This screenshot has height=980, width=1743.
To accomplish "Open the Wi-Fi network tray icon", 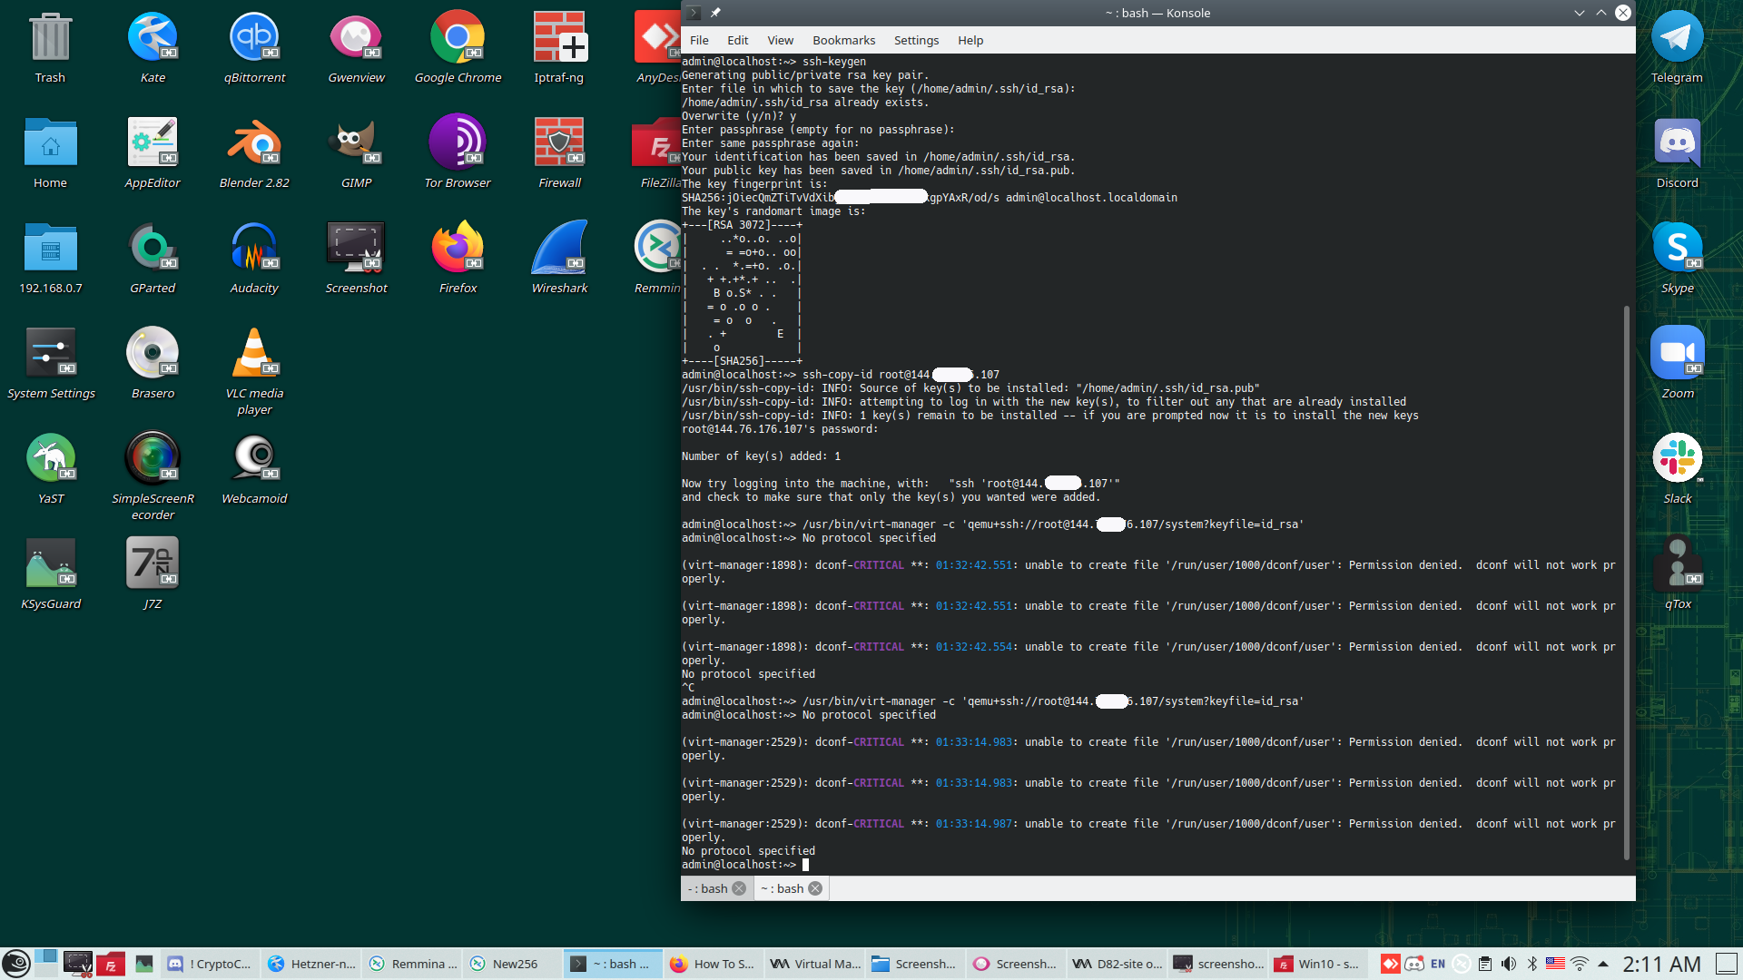I will [1580, 964].
